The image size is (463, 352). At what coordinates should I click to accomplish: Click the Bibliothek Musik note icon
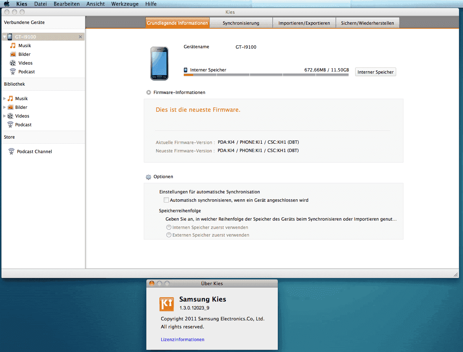10,98
